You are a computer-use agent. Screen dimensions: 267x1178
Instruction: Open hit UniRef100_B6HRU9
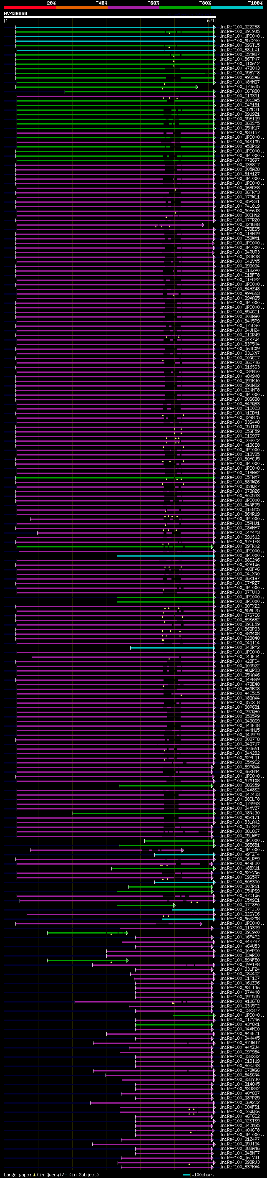tap(239, 514)
